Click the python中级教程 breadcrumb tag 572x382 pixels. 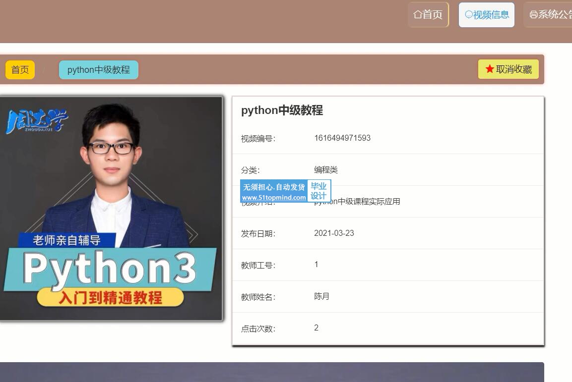click(x=99, y=69)
